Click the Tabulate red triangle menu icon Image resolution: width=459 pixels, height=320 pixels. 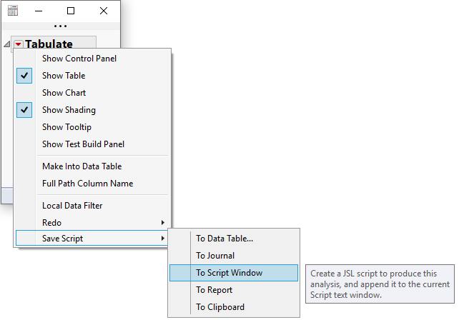click(x=19, y=44)
